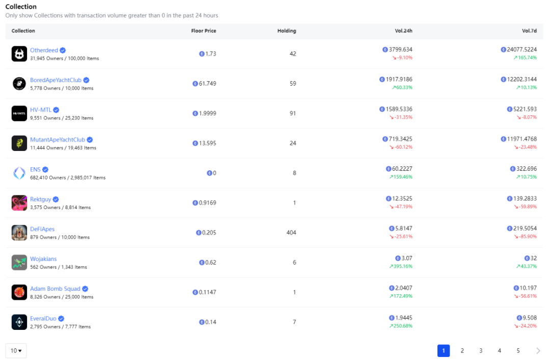
Task: Click the next page arrow
Action: pyautogui.click(x=538, y=351)
